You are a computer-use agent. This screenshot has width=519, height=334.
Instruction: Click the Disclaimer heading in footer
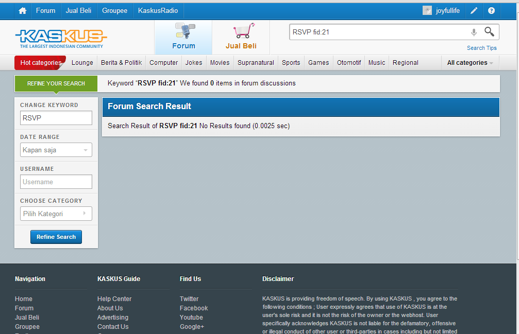coord(278,279)
